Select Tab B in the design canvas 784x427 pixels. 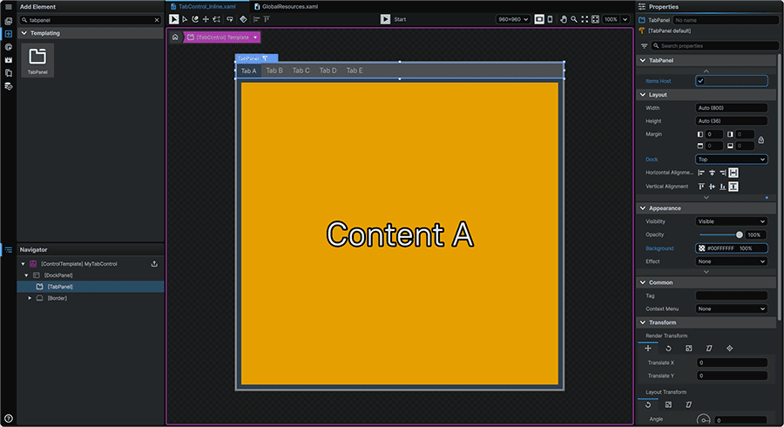[274, 71]
